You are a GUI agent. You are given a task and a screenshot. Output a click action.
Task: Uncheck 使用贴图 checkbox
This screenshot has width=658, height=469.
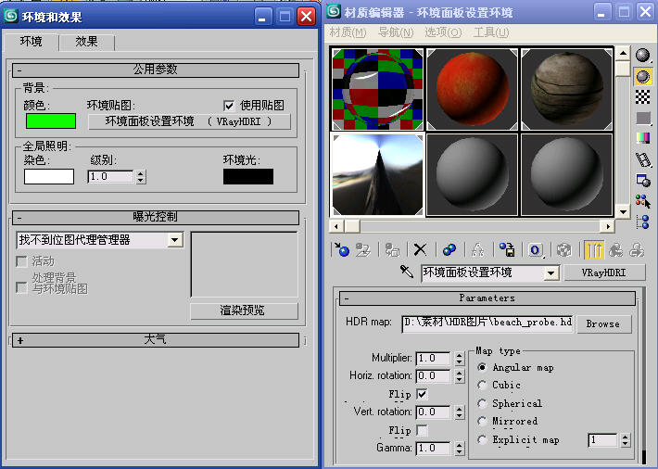[x=229, y=106]
